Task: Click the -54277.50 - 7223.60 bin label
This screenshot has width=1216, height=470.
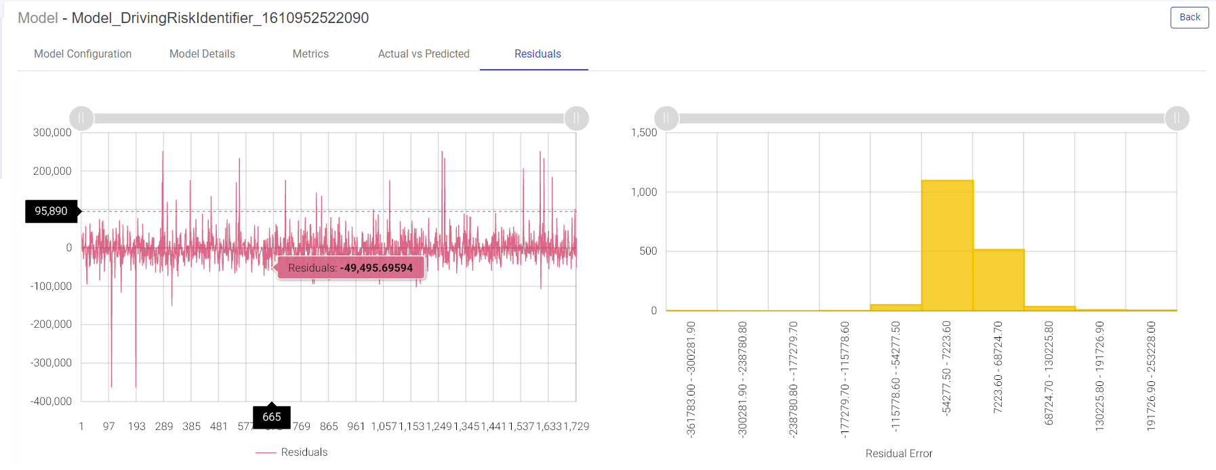Action: click(947, 368)
